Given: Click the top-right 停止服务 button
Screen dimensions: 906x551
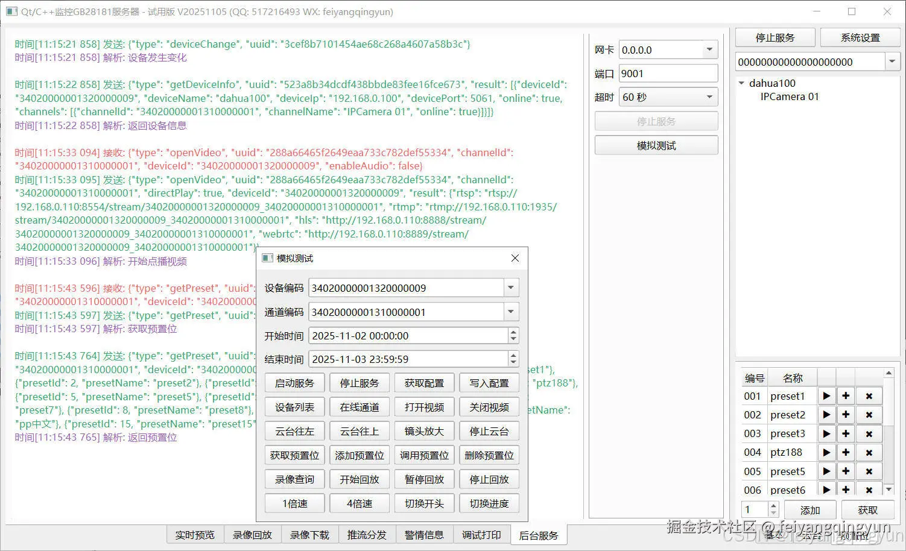Looking at the screenshot, I should tap(775, 37).
